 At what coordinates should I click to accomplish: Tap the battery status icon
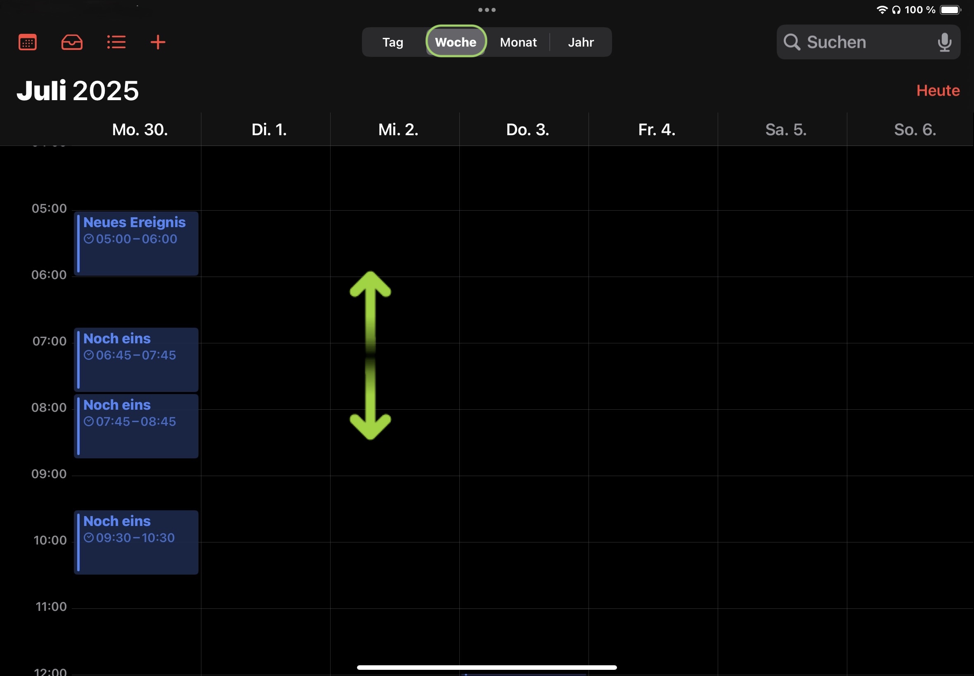(x=950, y=10)
